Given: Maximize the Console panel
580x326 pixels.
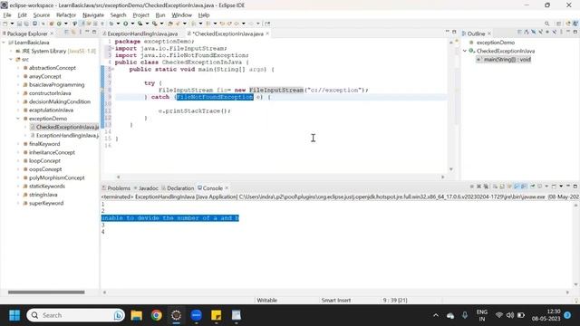Looking at the screenshot, I should 575,187.
